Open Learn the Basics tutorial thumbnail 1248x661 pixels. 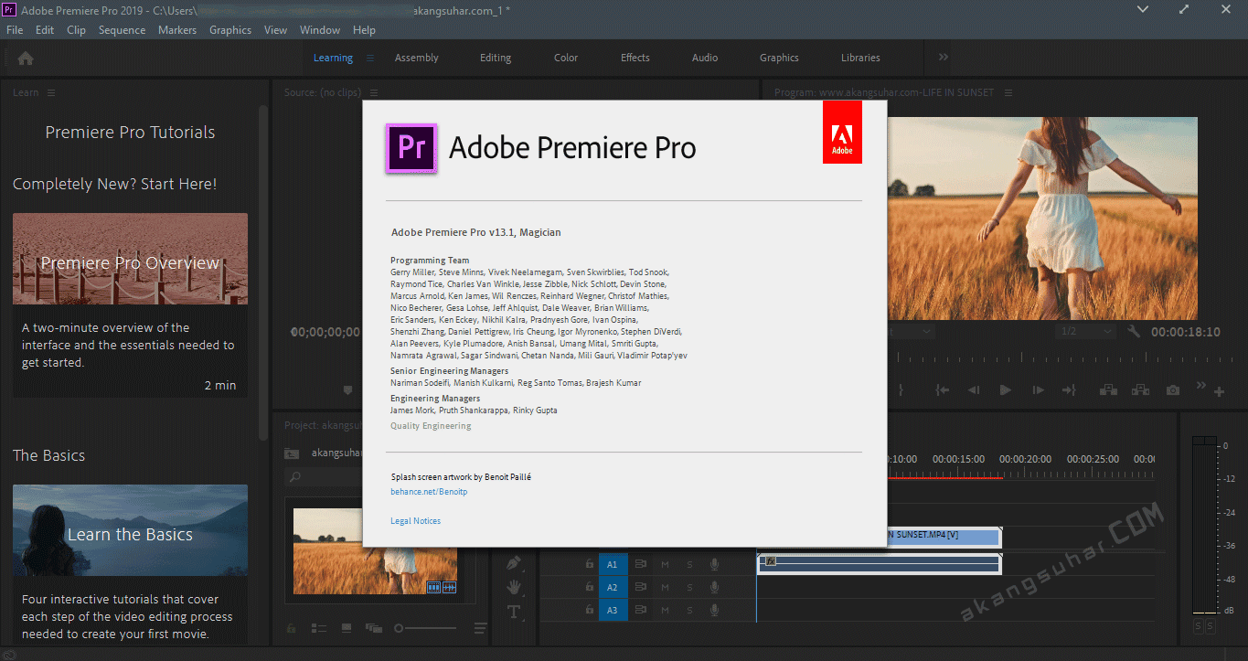pyautogui.click(x=130, y=530)
